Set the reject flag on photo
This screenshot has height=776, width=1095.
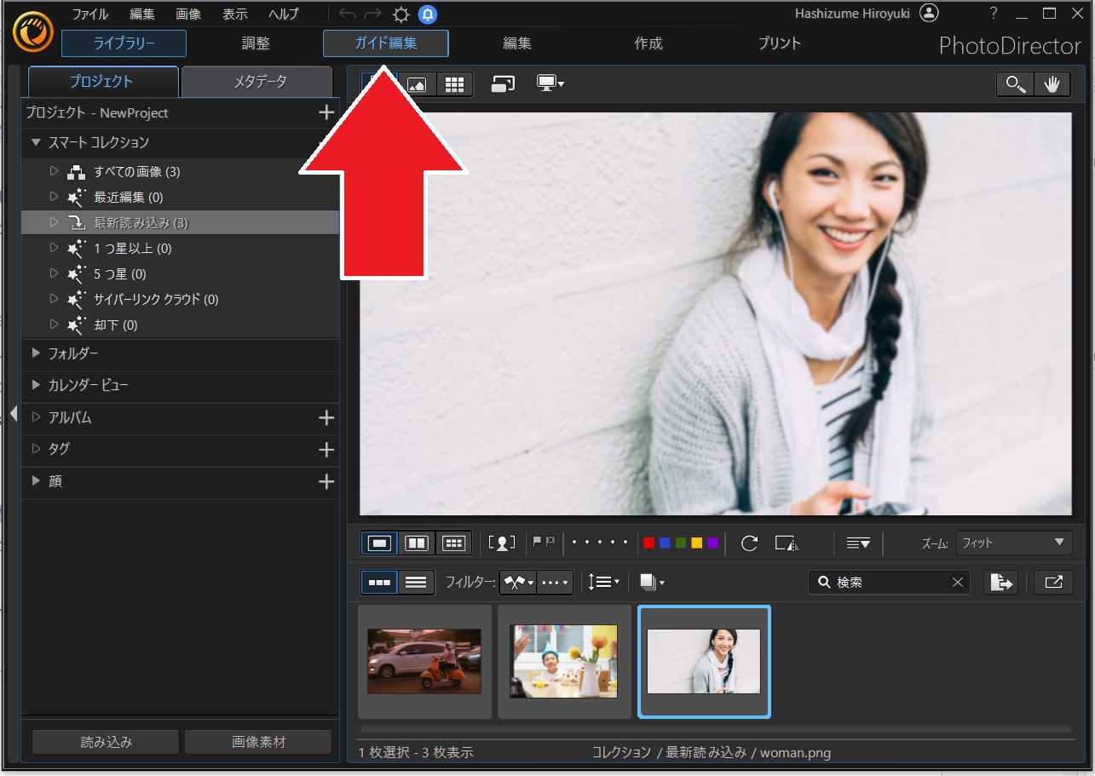coord(550,542)
